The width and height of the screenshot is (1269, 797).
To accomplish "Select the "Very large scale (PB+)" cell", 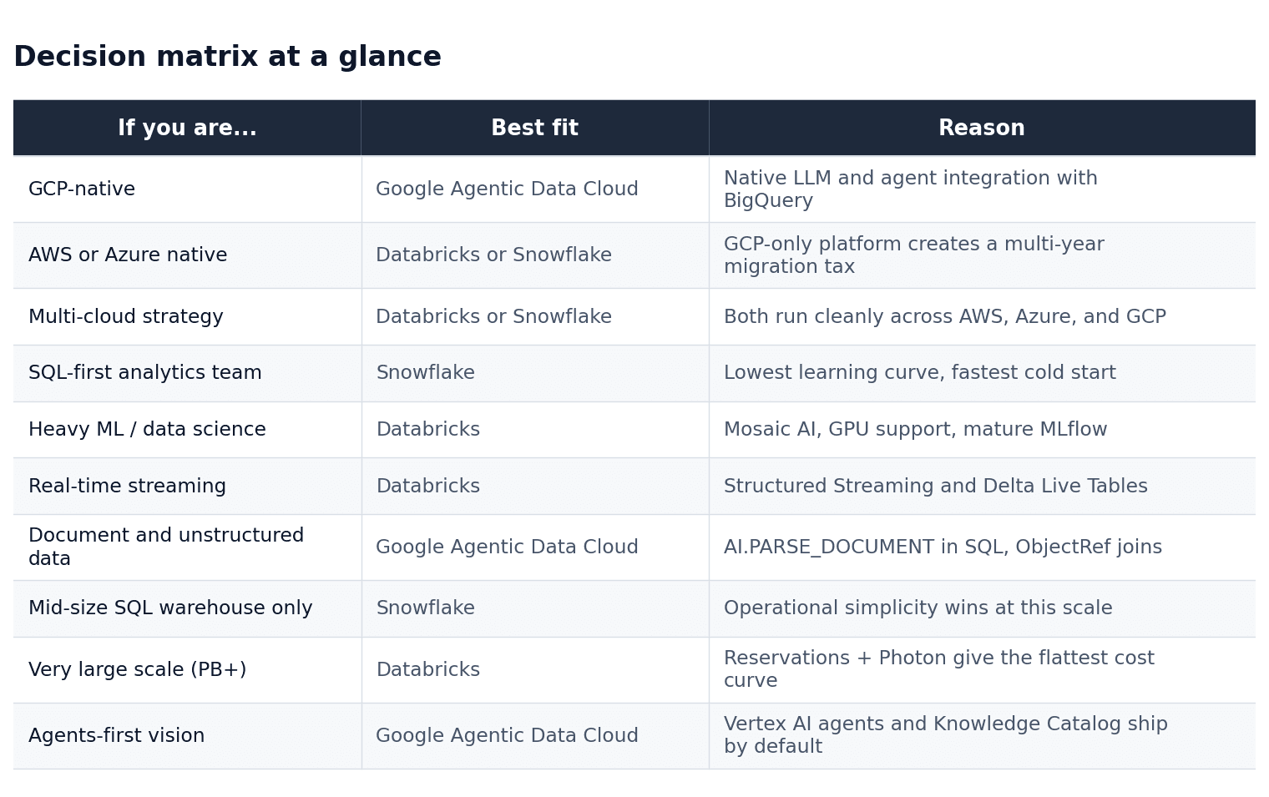I will pos(187,670).
